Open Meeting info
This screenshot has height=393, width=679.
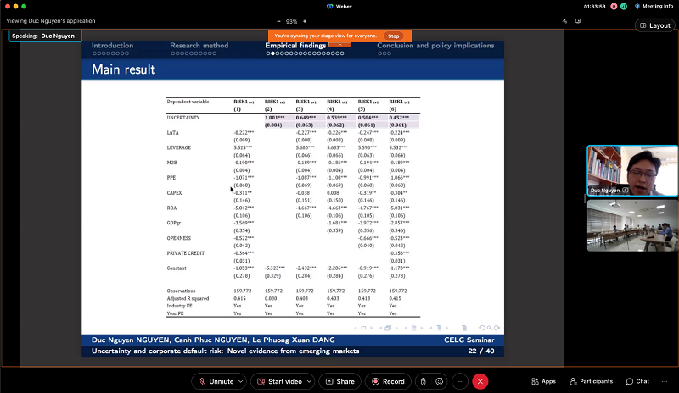pyautogui.click(x=654, y=6)
